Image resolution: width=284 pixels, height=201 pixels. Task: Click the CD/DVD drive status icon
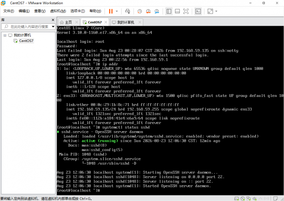pos(243,199)
